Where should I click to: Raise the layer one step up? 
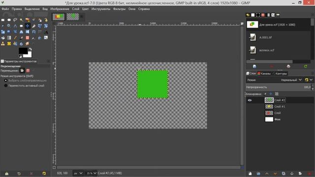[x=267, y=174]
